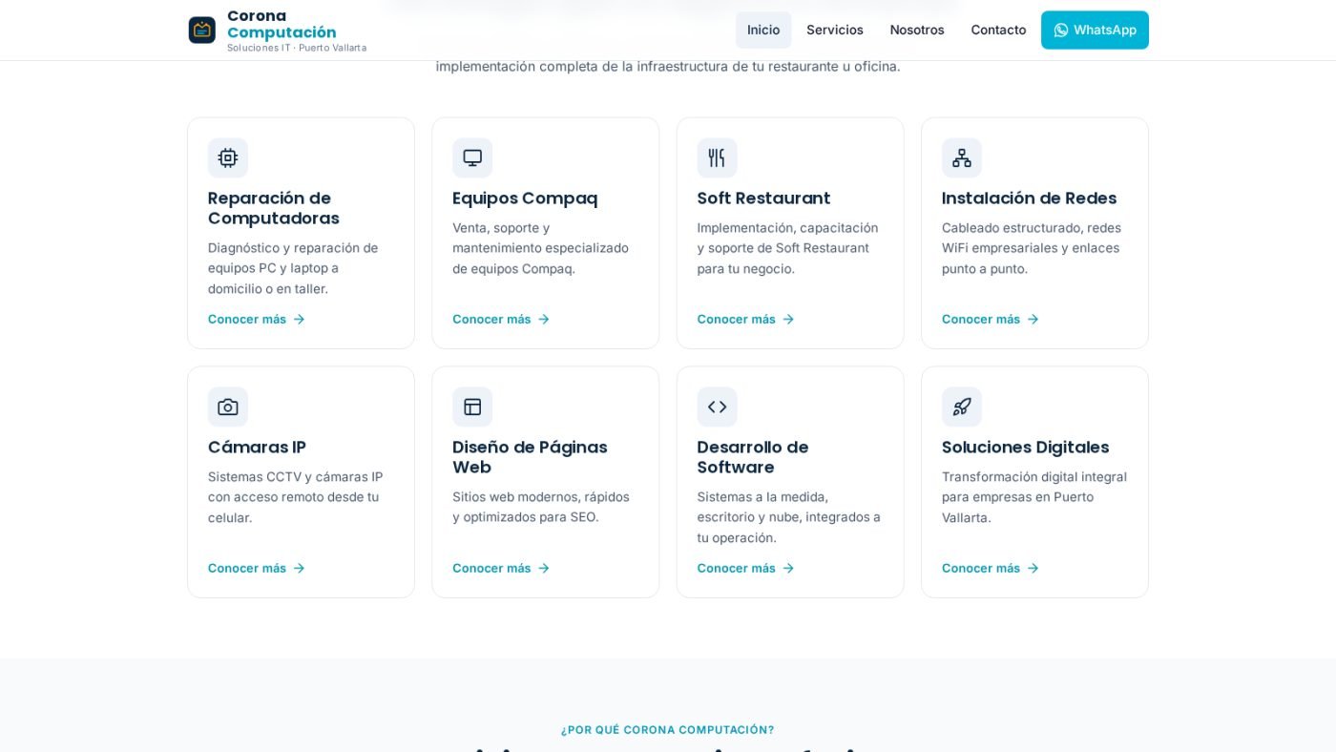This screenshot has height=752, width=1336.
Task: Click the WhatsApp logo icon in header button
Action: pos(1061,30)
